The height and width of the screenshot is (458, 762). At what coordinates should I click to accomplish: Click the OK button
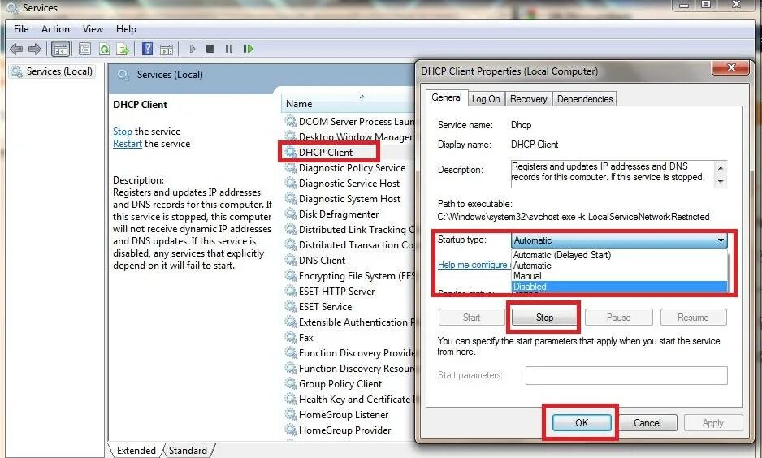(582, 423)
